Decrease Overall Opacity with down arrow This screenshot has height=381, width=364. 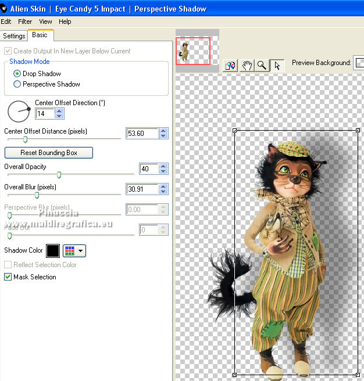tap(163, 171)
